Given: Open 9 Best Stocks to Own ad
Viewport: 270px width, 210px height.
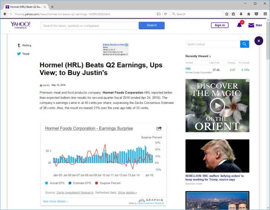Looking at the screenshot, I should click(x=115, y=50).
